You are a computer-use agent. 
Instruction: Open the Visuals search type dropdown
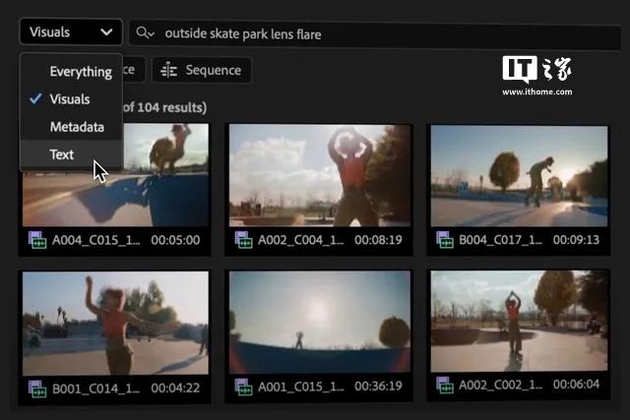pyautogui.click(x=70, y=32)
